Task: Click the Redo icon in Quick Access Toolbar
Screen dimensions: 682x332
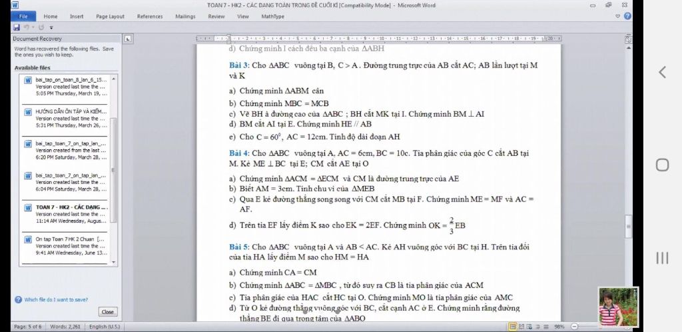Action: click(42, 27)
